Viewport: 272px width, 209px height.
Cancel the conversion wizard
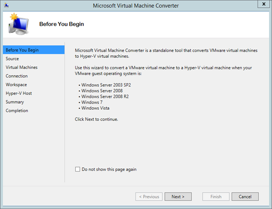point(245,196)
